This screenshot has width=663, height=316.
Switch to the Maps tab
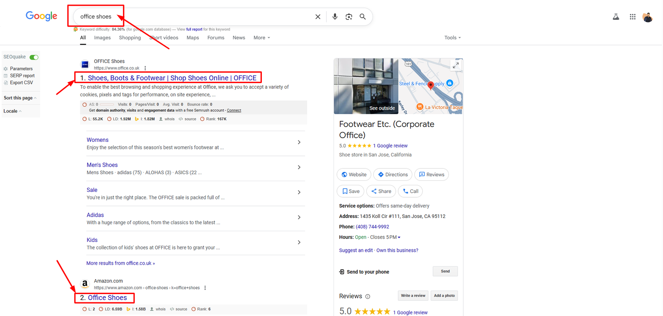coord(193,38)
